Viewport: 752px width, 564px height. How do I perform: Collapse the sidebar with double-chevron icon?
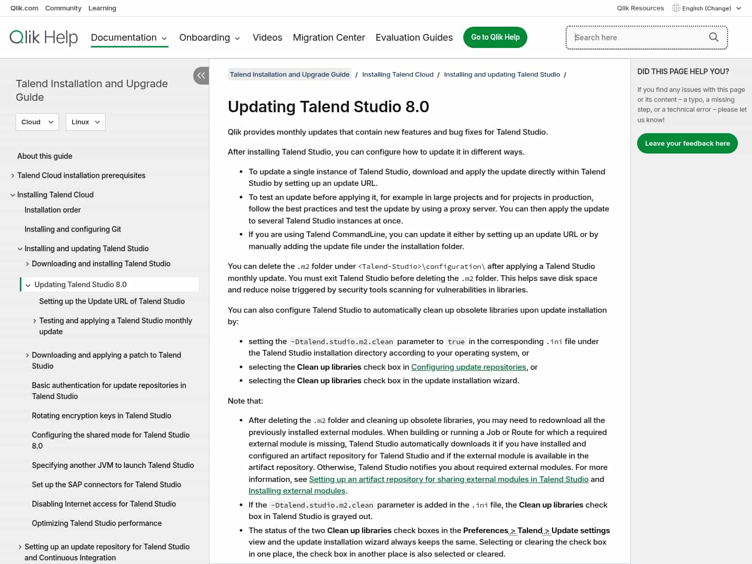coord(201,76)
